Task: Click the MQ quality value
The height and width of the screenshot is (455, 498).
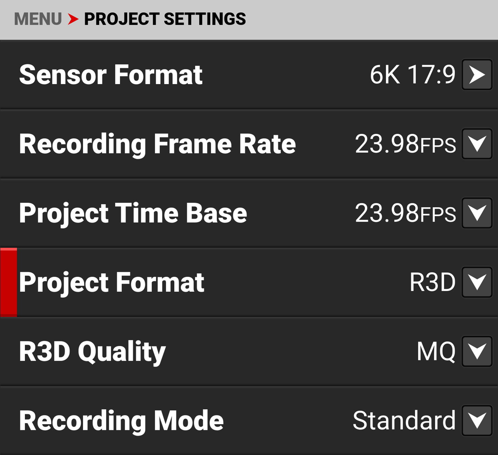Action: (436, 351)
